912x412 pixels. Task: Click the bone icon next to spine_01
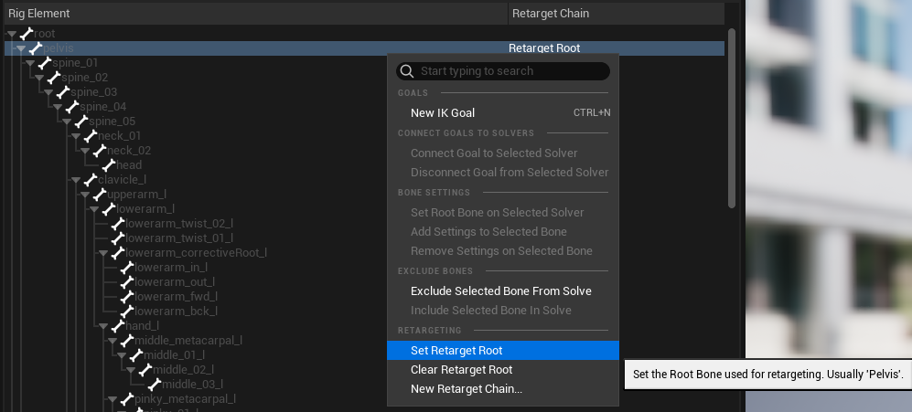point(45,63)
